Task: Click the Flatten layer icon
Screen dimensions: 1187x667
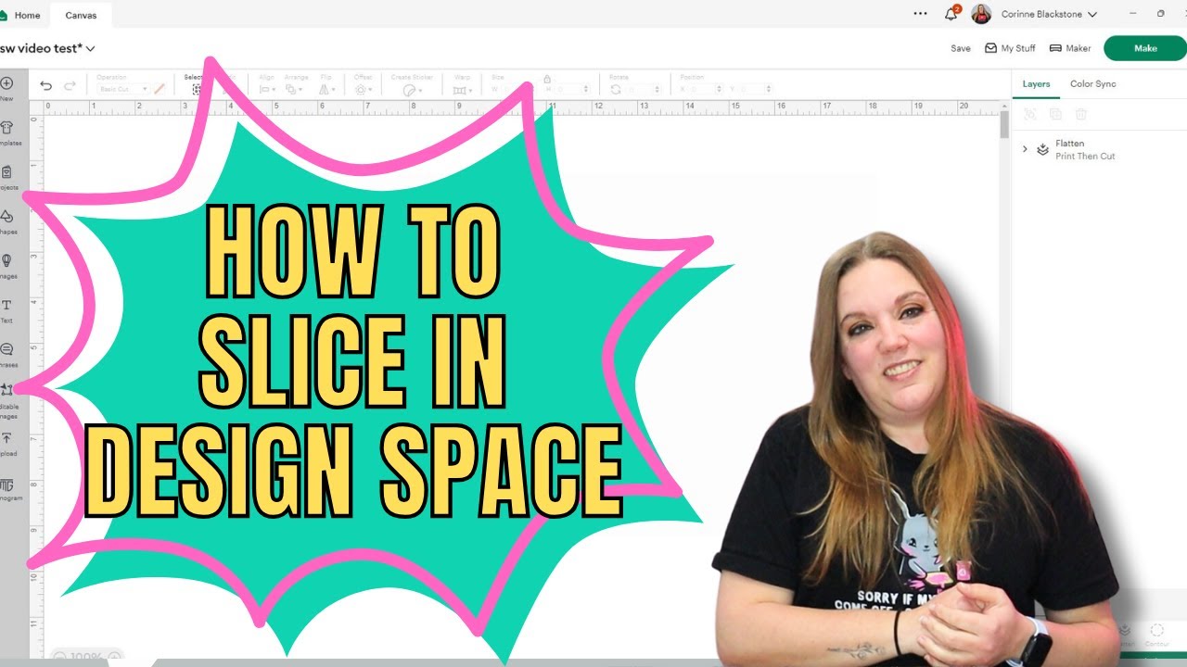Action: pyautogui.click(x=1042, y=149)
